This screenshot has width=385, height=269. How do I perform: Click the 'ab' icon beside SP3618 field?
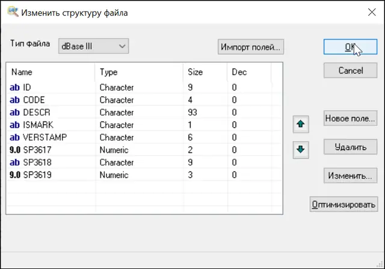(x=14, y=162)
